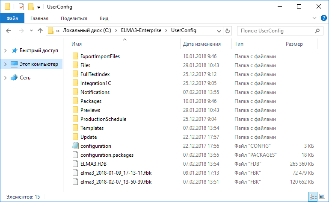Click the Properties quick access toolbar icon
Viewport: 329px width, 202px height.
(21, 7)
